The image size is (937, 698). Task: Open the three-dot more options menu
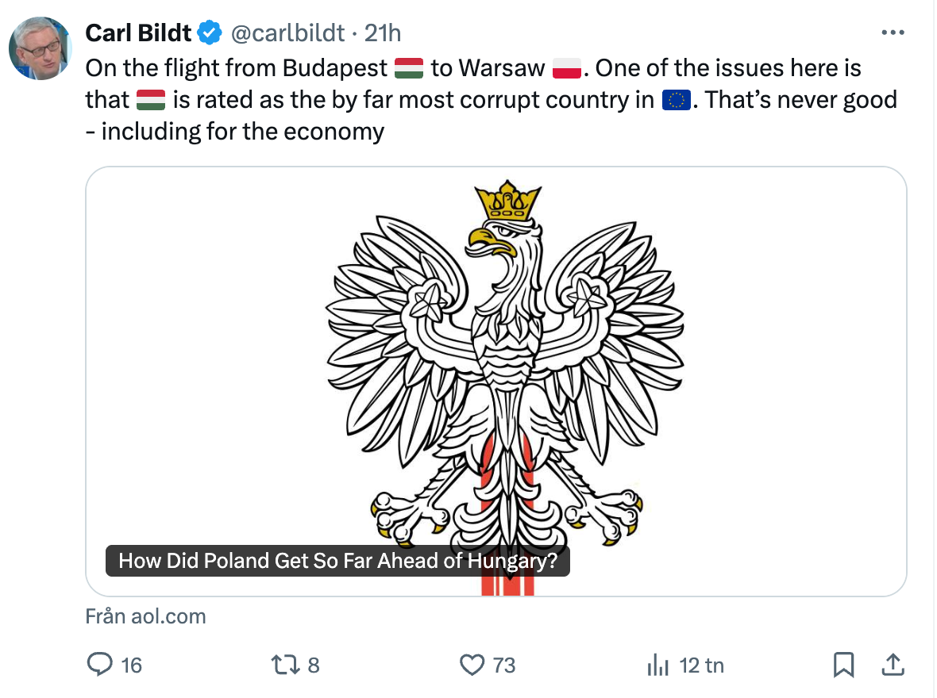point(893,33)
